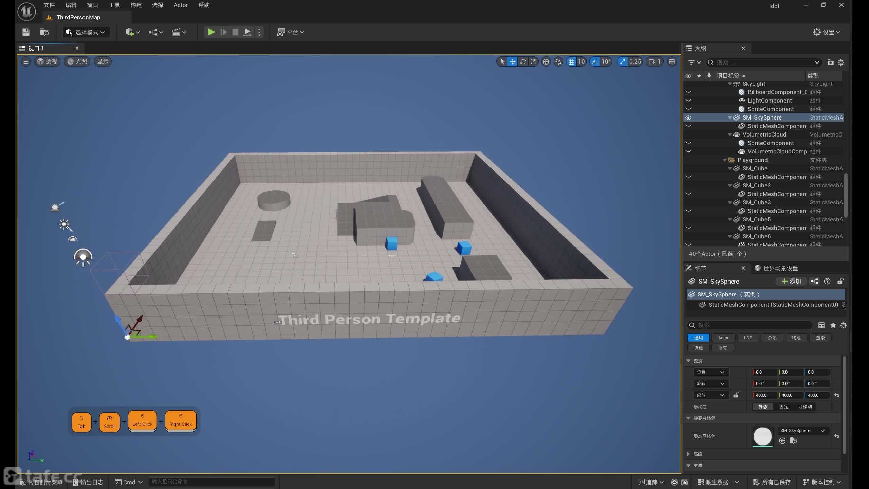Open the edit (编辑) menu
This screenshot has height=489, width=869.
tap(71, 5)
